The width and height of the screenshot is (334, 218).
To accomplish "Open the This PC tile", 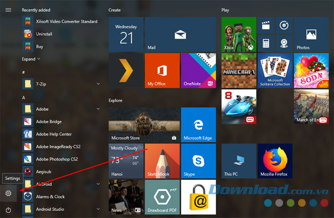I will point(238,161).
